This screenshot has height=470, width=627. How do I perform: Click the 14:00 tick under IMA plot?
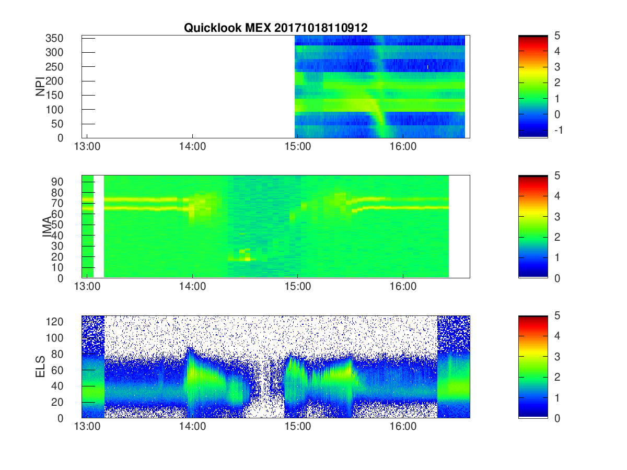tap(193, 287)
